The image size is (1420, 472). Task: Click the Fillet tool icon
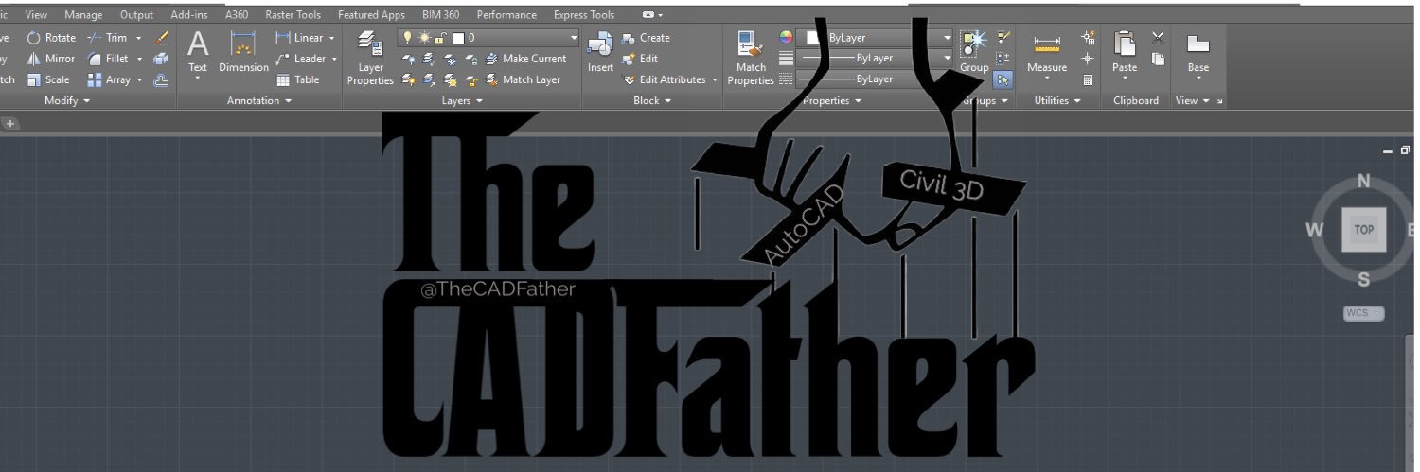point(95,59)
